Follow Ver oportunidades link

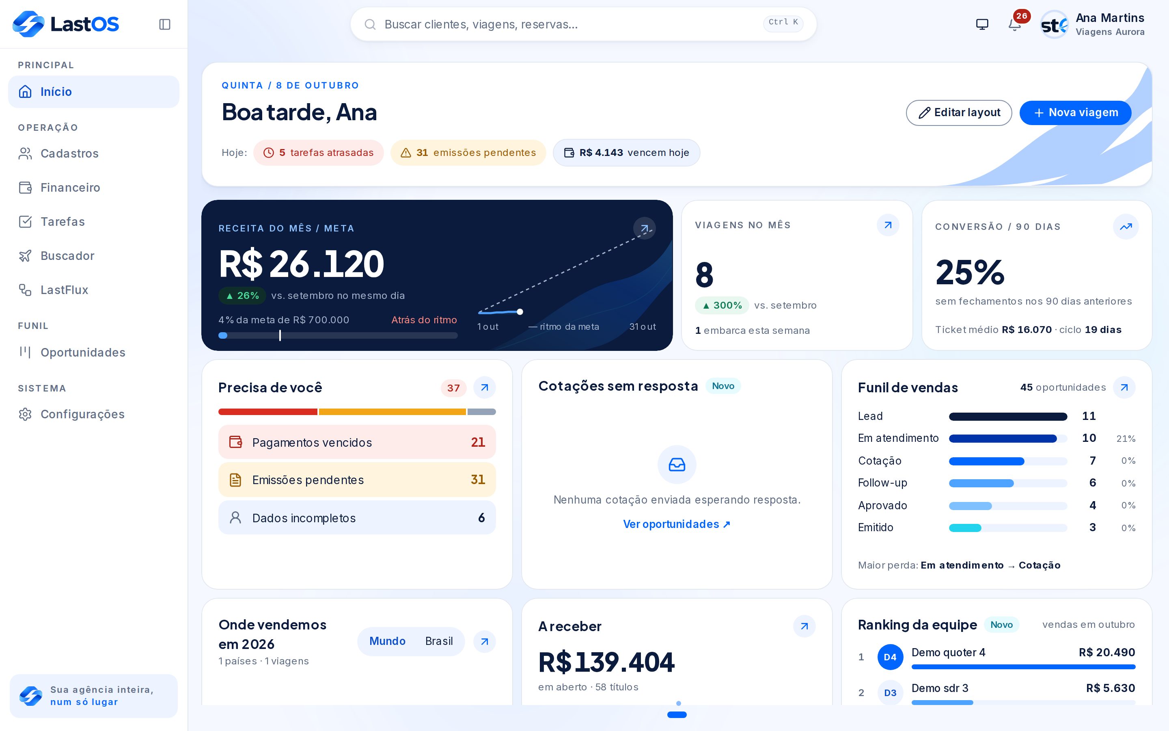click(x=677, y=524)
